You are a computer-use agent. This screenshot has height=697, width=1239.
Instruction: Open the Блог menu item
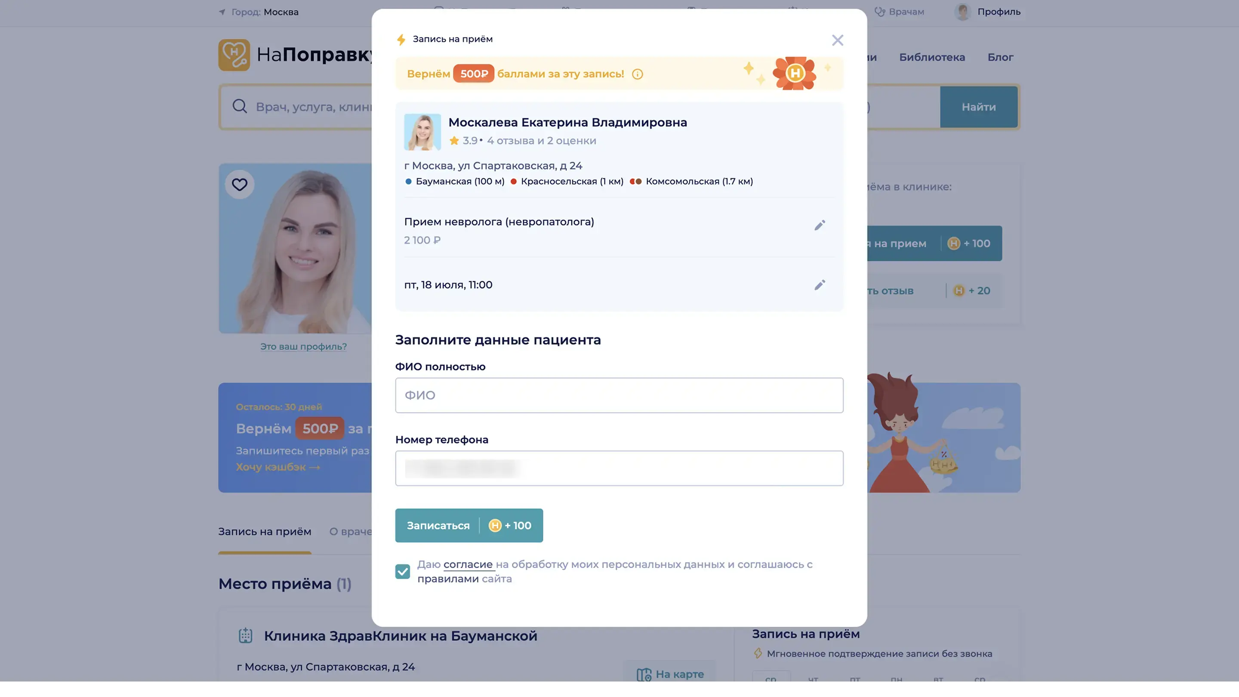pos(1000,57)
